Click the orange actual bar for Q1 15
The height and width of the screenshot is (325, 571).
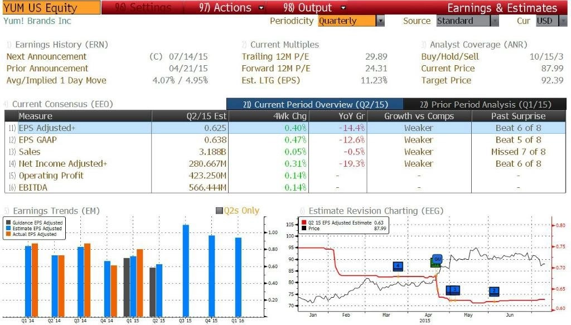pyautogui.click(x=140, y=283)
